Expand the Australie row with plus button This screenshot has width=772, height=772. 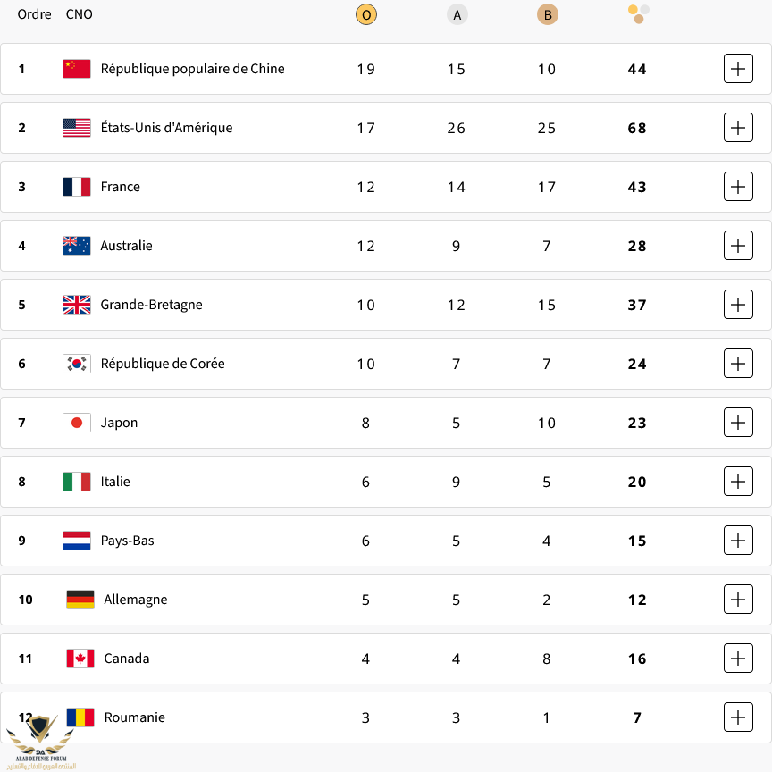click(x=738, y=245)
